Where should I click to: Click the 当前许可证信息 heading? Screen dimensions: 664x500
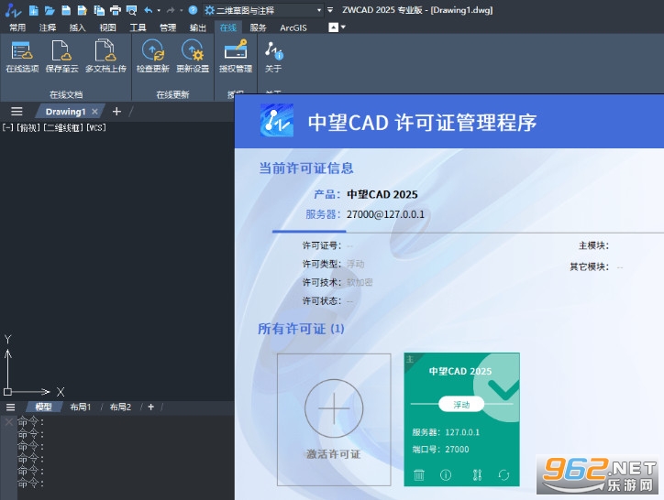click(306, 168)
